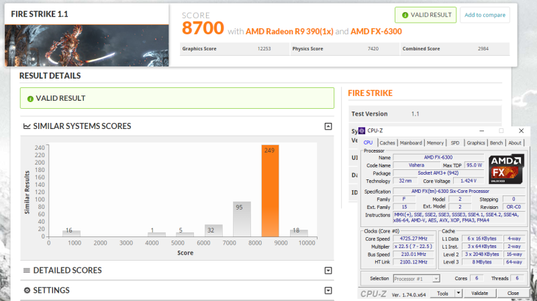Click the gray 95 bar in the chart
Image resolution: width=537 pixels, height=301 pixels.
pos(242,219)
